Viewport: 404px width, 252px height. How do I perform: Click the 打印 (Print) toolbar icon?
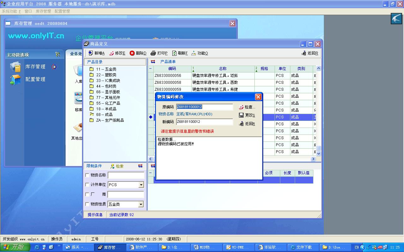(x=153, y=53)
